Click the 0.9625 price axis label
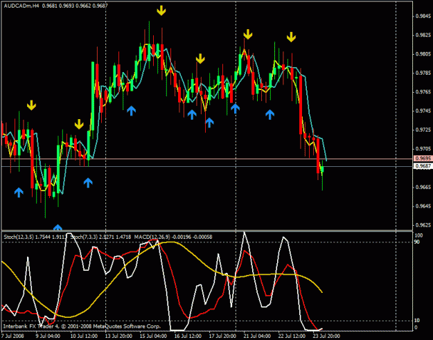 [423, 225]
